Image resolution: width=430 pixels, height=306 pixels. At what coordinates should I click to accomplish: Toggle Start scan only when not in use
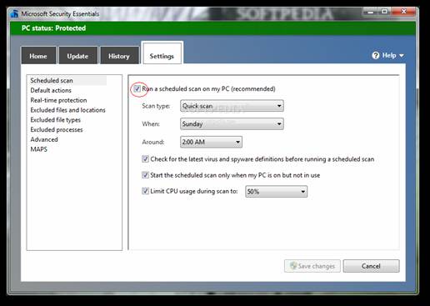pos(145,175)
